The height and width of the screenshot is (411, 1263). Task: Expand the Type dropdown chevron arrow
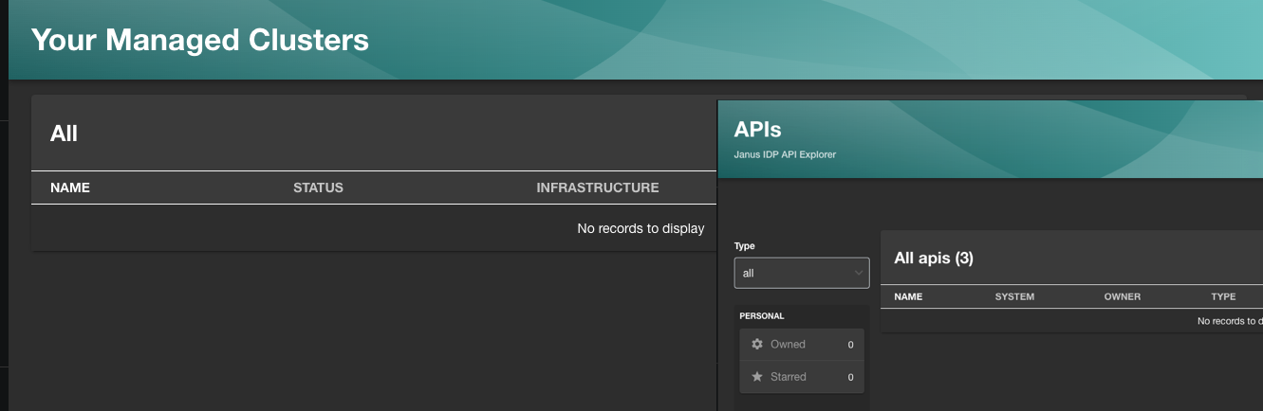pos(858,274)
